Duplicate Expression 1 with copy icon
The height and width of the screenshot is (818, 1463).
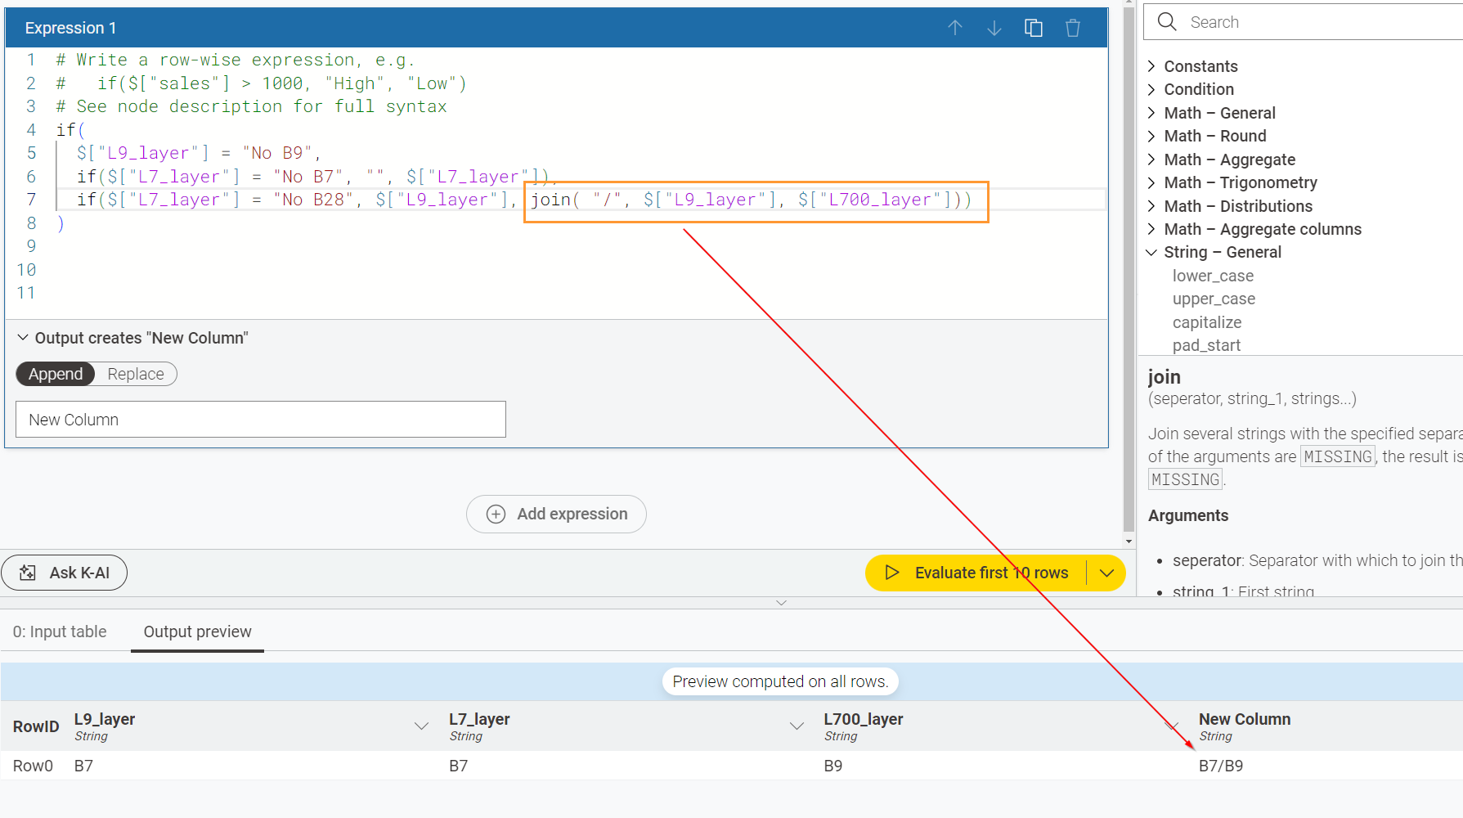tap(1034, 28)
